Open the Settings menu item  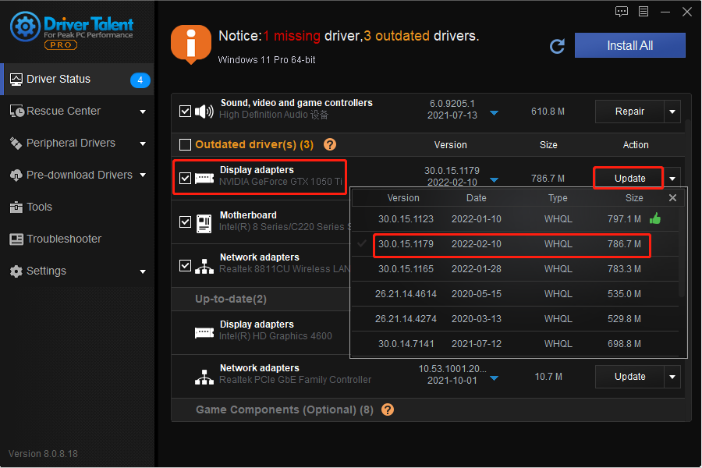[x=77, y=271]
